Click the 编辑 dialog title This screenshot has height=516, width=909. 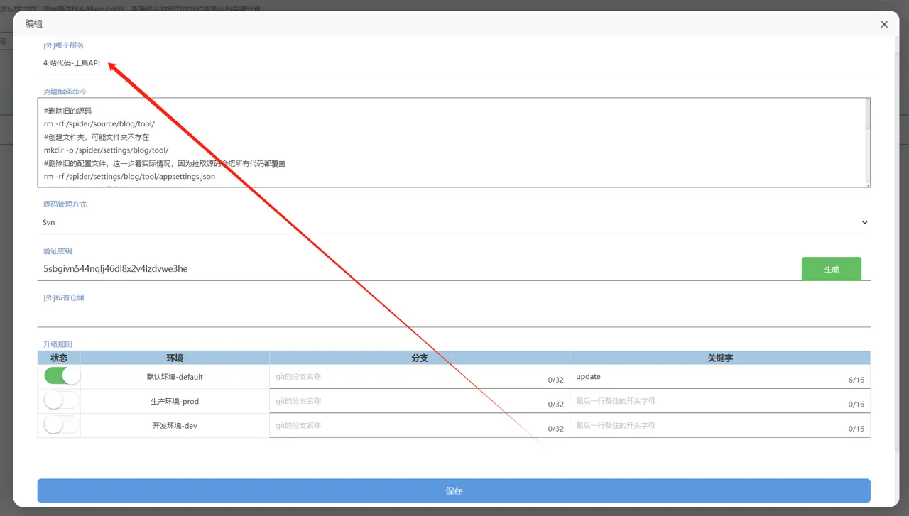[34, 24]
